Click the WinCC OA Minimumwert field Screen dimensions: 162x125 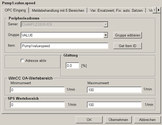[37, 90]
